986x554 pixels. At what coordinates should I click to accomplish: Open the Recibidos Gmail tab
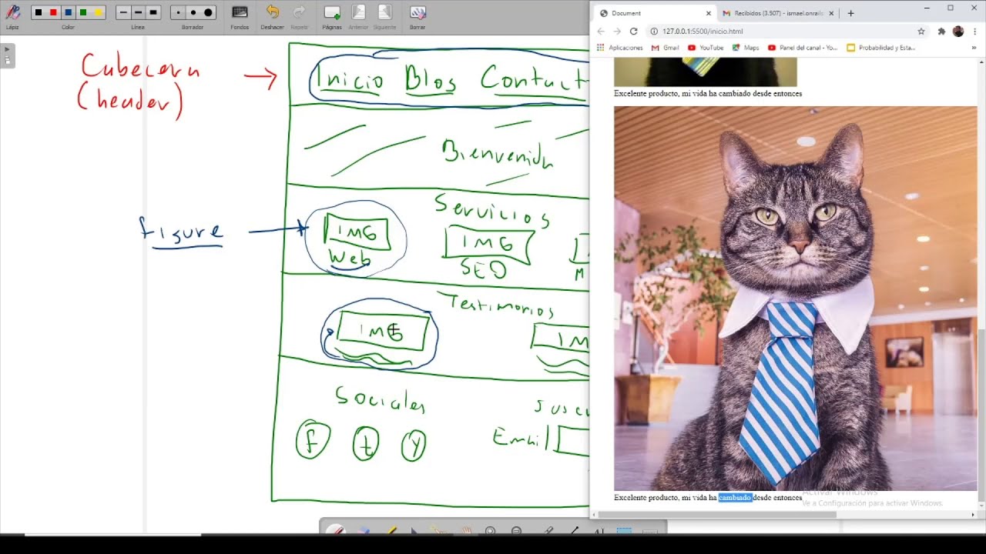point(779,13)
